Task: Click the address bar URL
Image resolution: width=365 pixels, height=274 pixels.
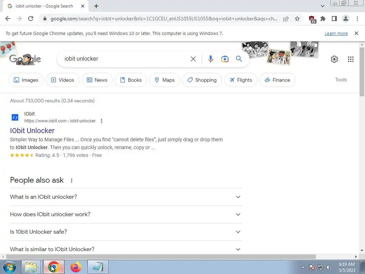Action: (164, 19)
